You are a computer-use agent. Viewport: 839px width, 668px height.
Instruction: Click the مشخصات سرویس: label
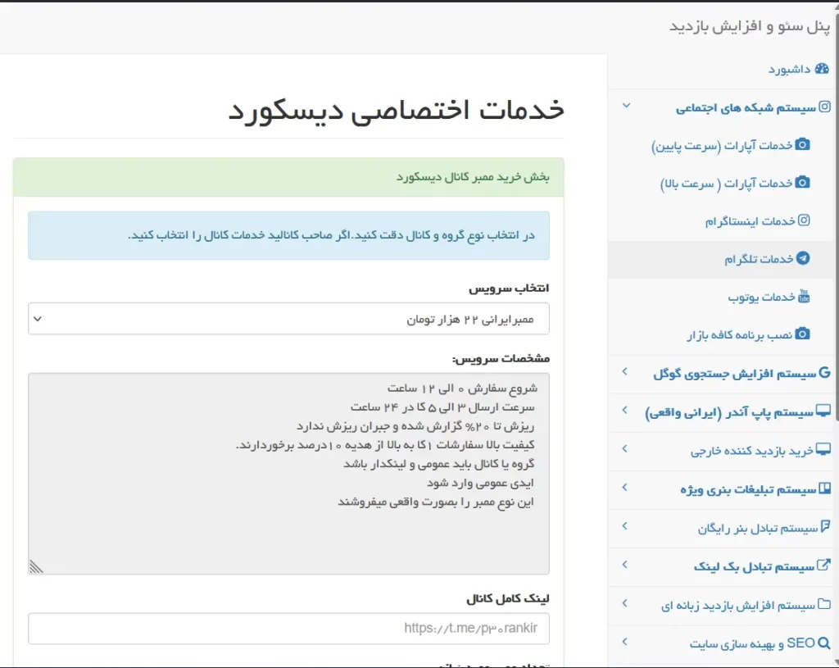[x=501, y=358]
